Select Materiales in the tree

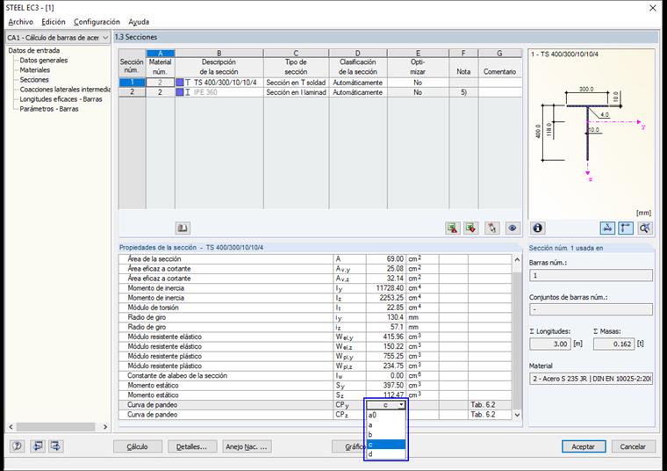coord(35,69)
